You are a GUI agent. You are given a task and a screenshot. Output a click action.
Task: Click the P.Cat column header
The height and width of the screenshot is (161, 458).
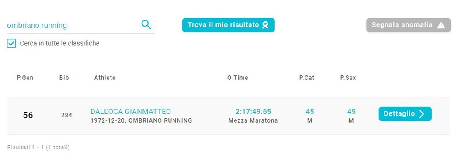tap(307, 78)
